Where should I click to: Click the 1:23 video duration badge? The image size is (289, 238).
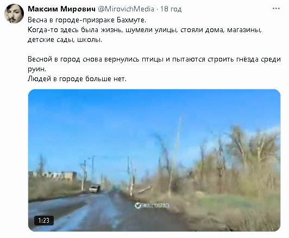(x=44, y=221)
